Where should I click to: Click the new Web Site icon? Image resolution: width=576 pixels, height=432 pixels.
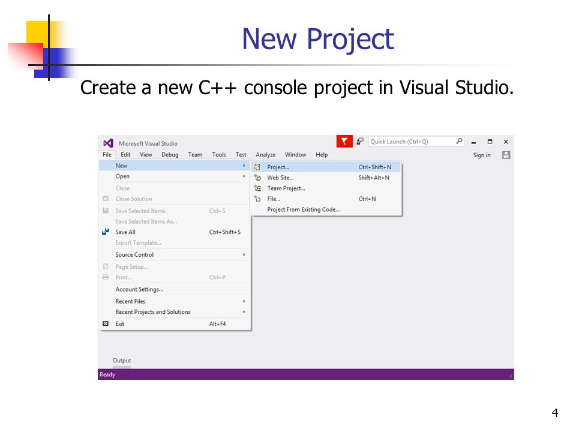point(257,178)
